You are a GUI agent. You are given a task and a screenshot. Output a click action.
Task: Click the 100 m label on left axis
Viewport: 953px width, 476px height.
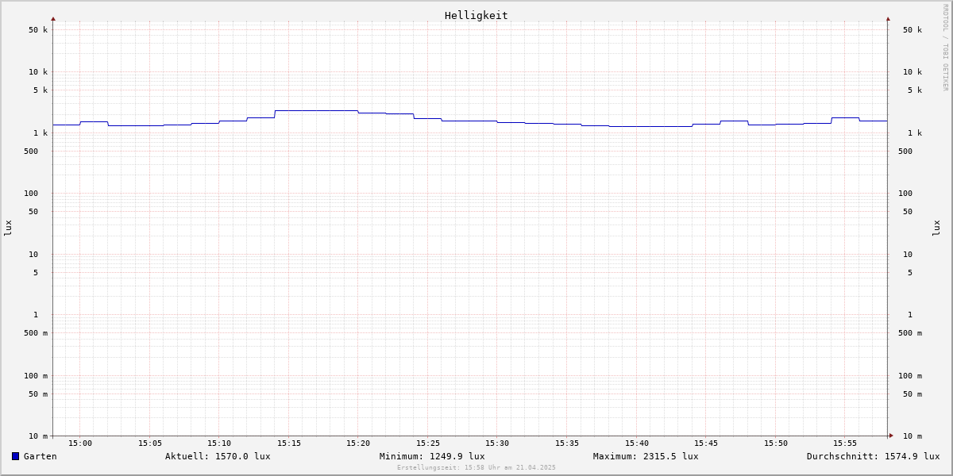click(36, 376)
